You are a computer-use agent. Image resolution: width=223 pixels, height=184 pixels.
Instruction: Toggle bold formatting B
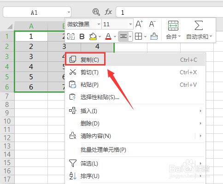coord(82,36)
